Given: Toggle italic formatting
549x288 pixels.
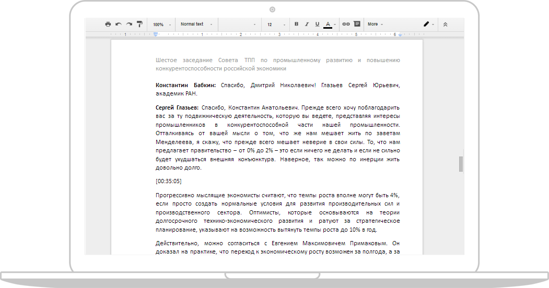Looking at the screenshot, I should pyautogui.click(x=307, y=24).
